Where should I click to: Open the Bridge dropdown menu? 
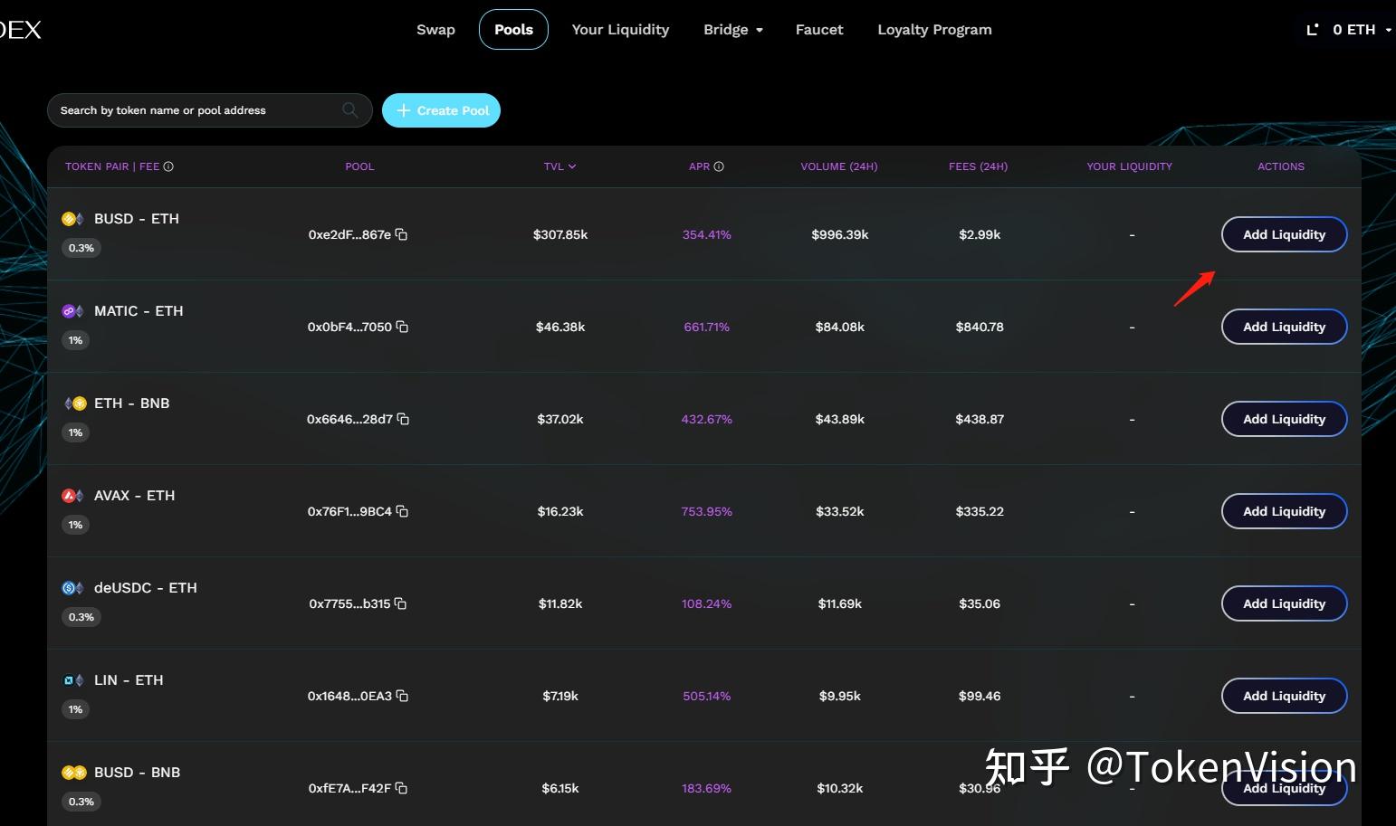coord(733,29)
